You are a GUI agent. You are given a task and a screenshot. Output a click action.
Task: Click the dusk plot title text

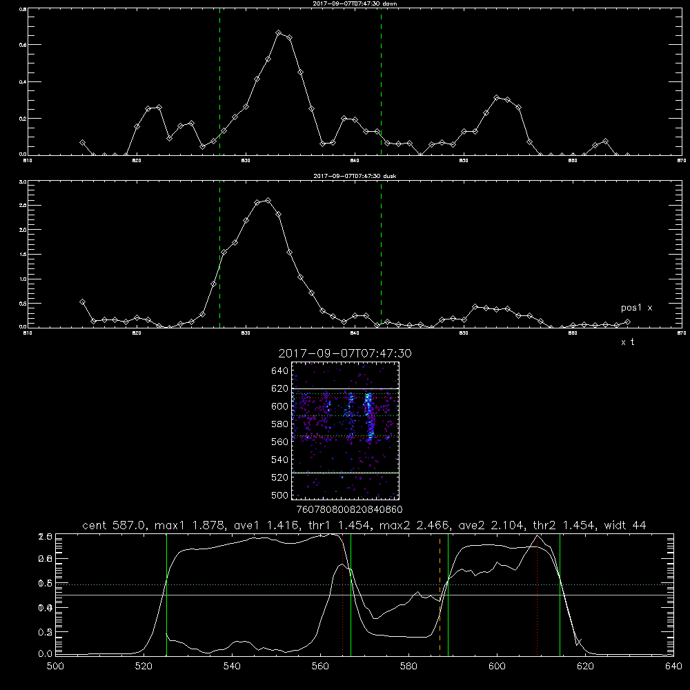(355, 176)
